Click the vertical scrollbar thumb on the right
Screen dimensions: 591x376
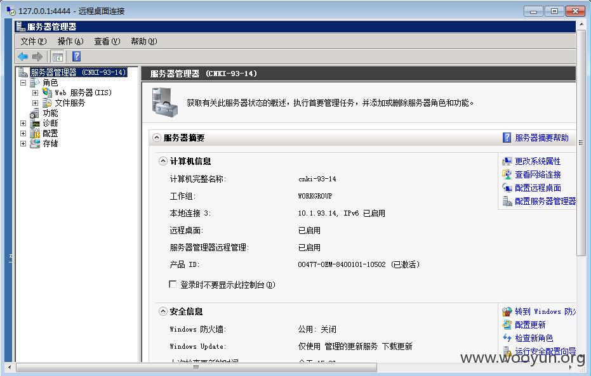(x=581, y=143)
